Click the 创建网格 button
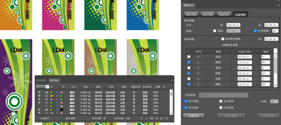The width and height of the screenshot is (281, 125). click(x=194, y=116)
